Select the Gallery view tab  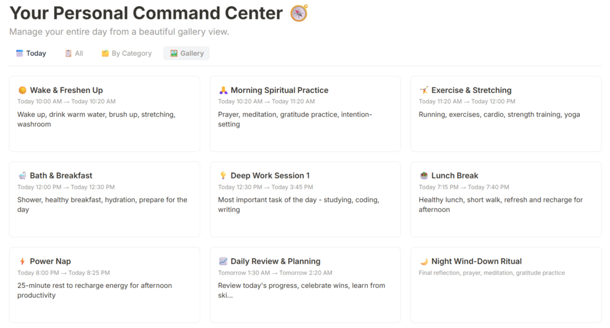[x=186, y=53]
